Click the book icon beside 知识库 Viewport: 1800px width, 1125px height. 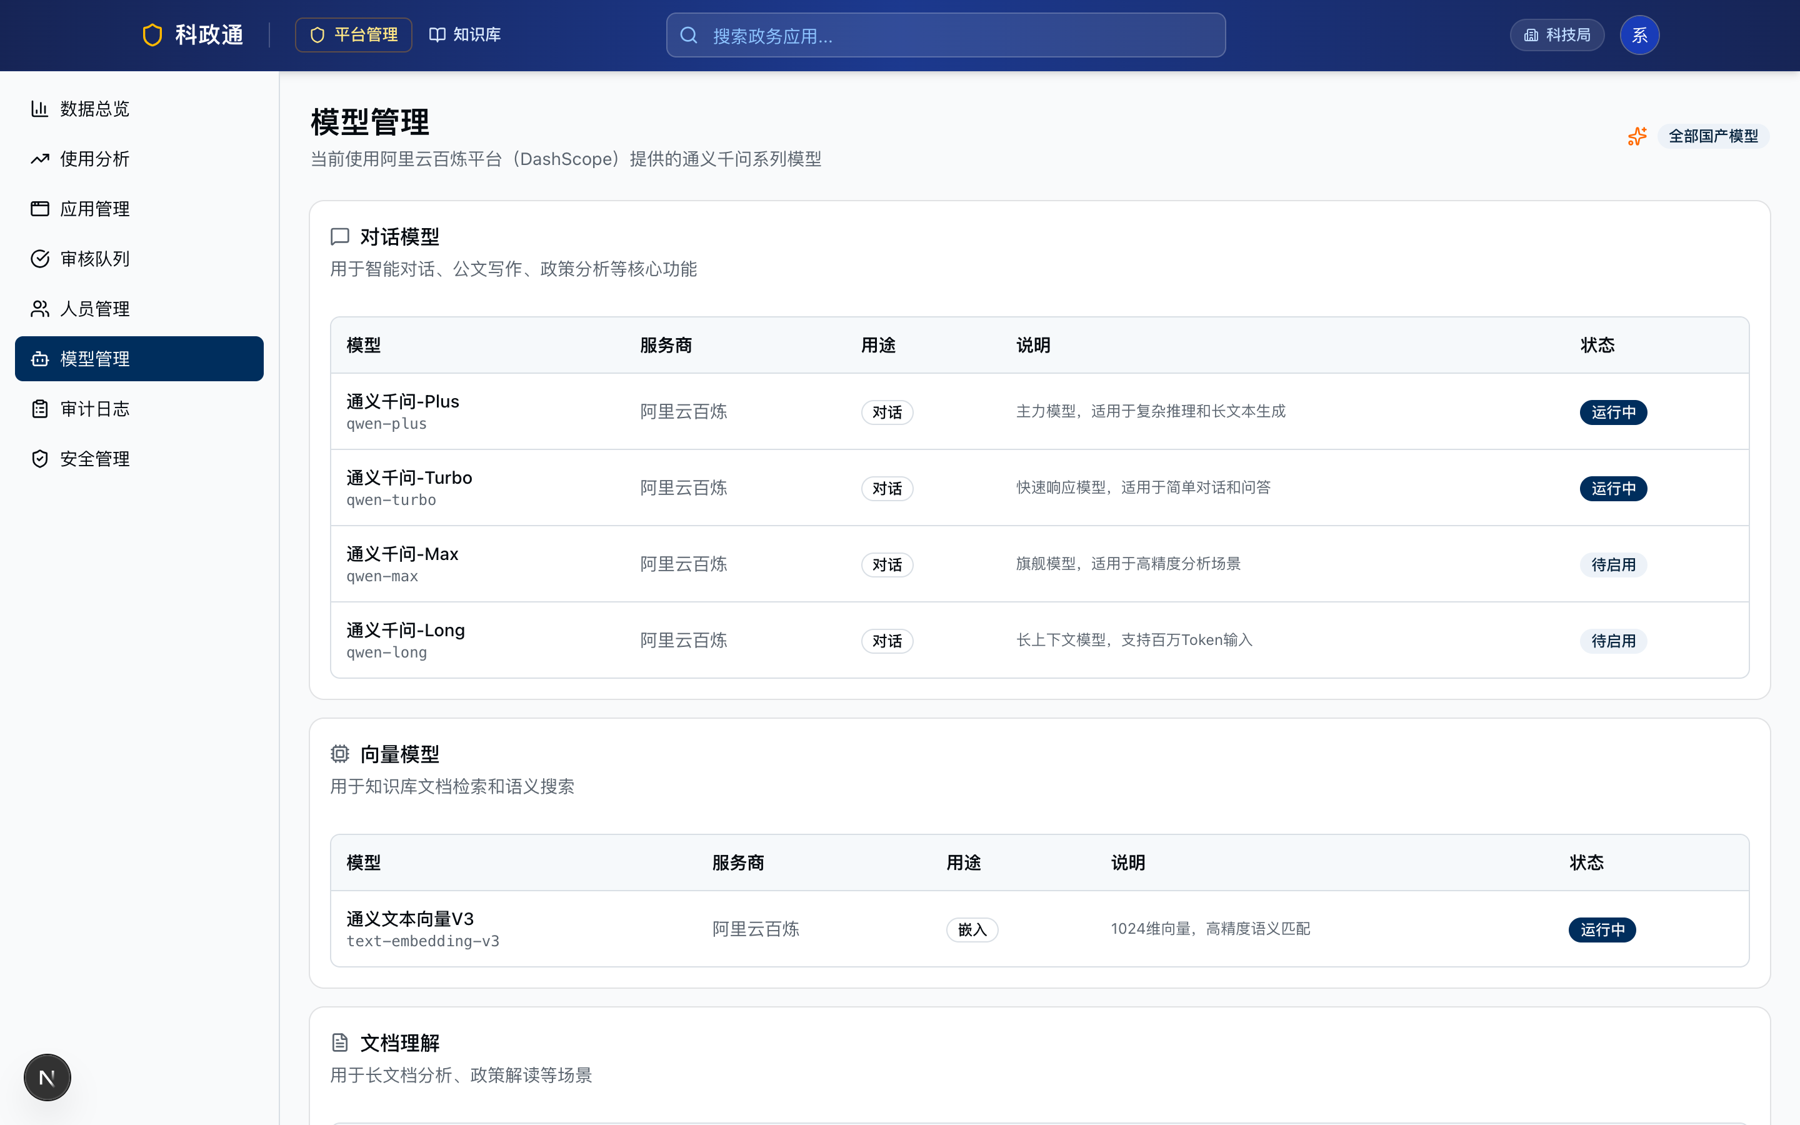coord(437,35)
